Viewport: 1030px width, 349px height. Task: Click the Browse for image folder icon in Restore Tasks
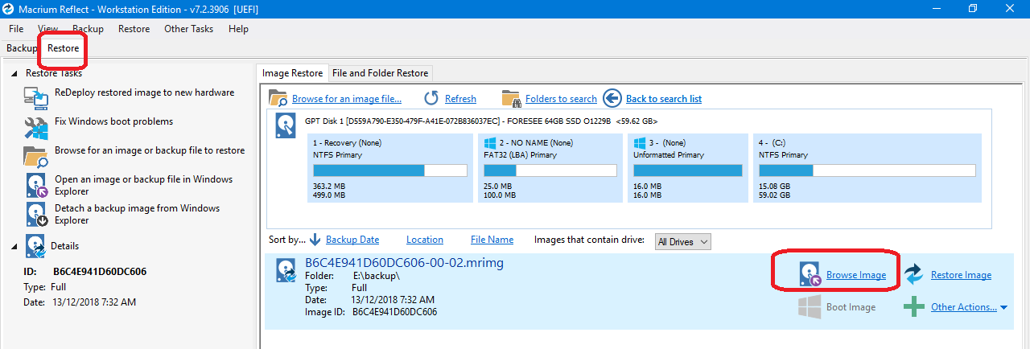(36, 156)
